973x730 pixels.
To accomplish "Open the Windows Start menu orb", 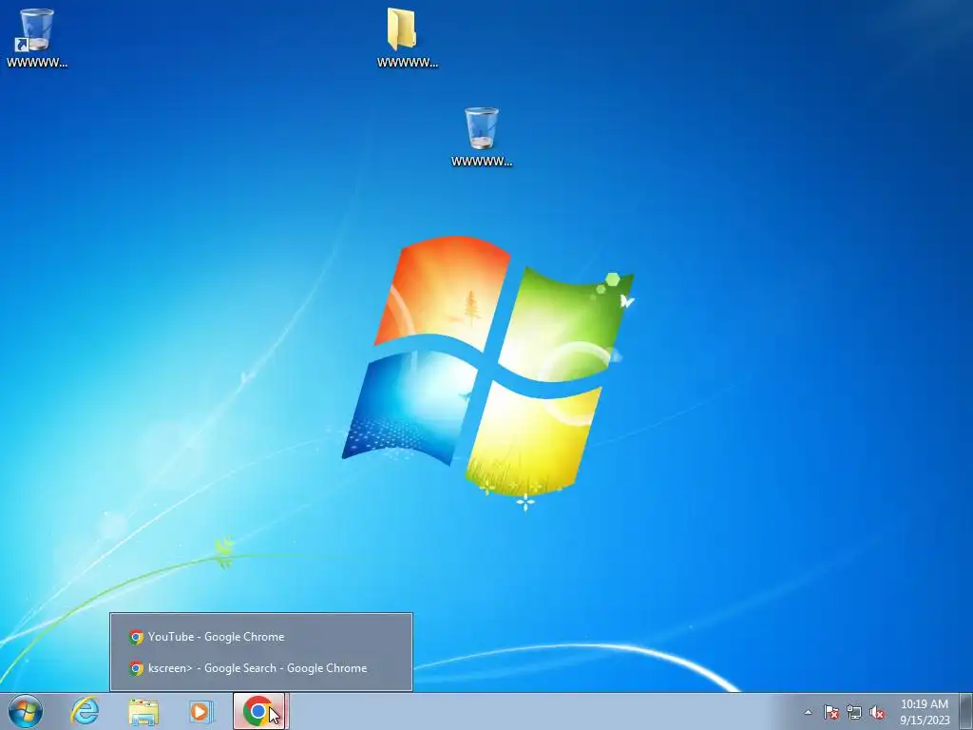I will (x=26, y=711).
